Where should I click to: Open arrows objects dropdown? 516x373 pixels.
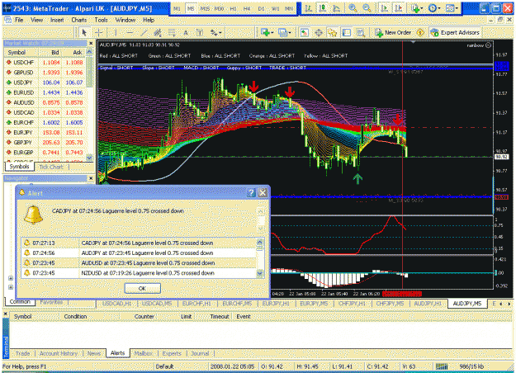click(x=216, y=32)
